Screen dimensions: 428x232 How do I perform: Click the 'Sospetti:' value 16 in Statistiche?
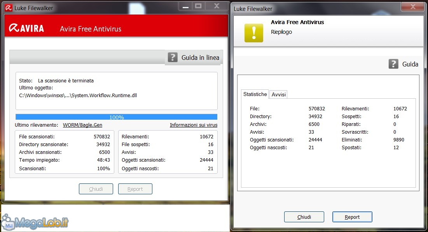click(396, 117)
